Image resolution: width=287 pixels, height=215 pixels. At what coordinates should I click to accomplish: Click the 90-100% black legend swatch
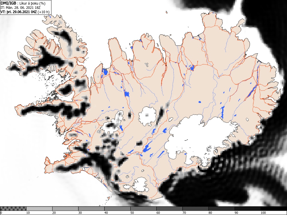(x=247, y=209)
